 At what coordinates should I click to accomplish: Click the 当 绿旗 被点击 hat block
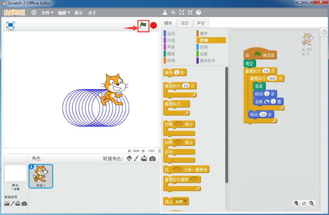[x=260, y=54]
